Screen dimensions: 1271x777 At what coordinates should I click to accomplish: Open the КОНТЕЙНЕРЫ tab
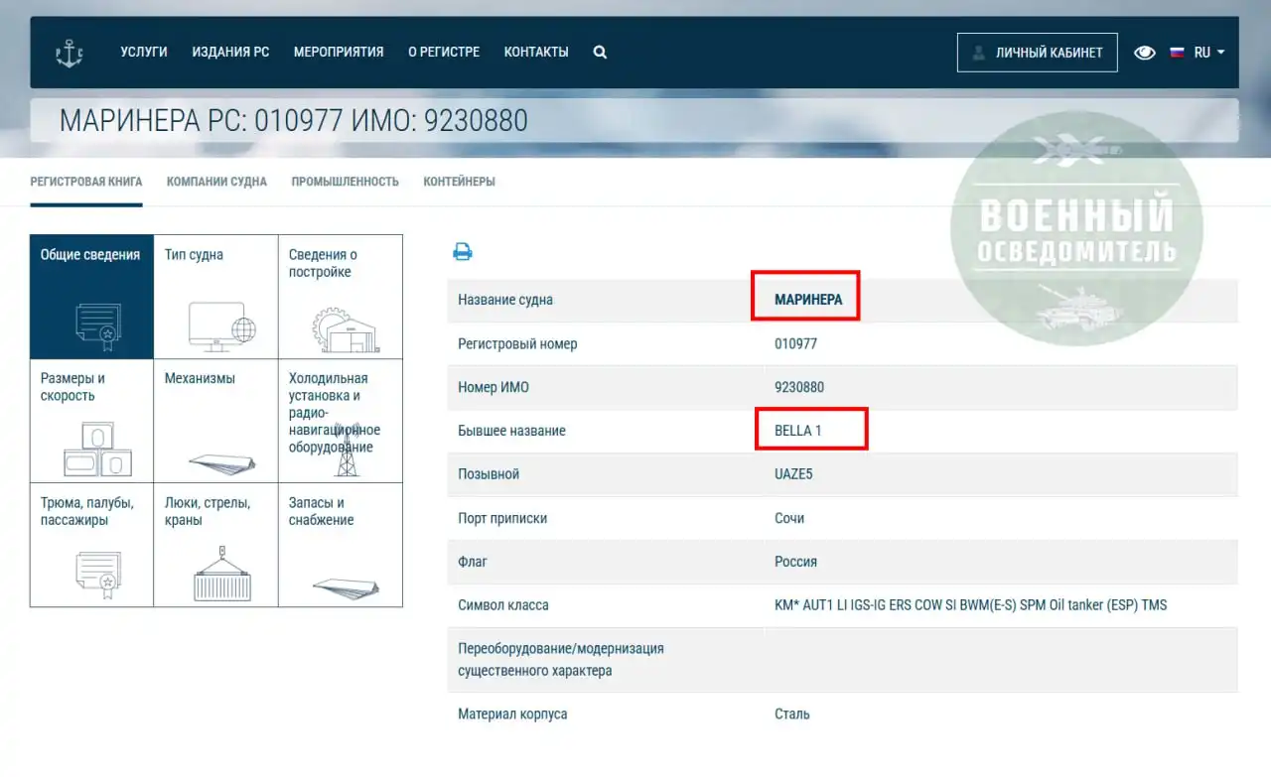click(458, 182)
